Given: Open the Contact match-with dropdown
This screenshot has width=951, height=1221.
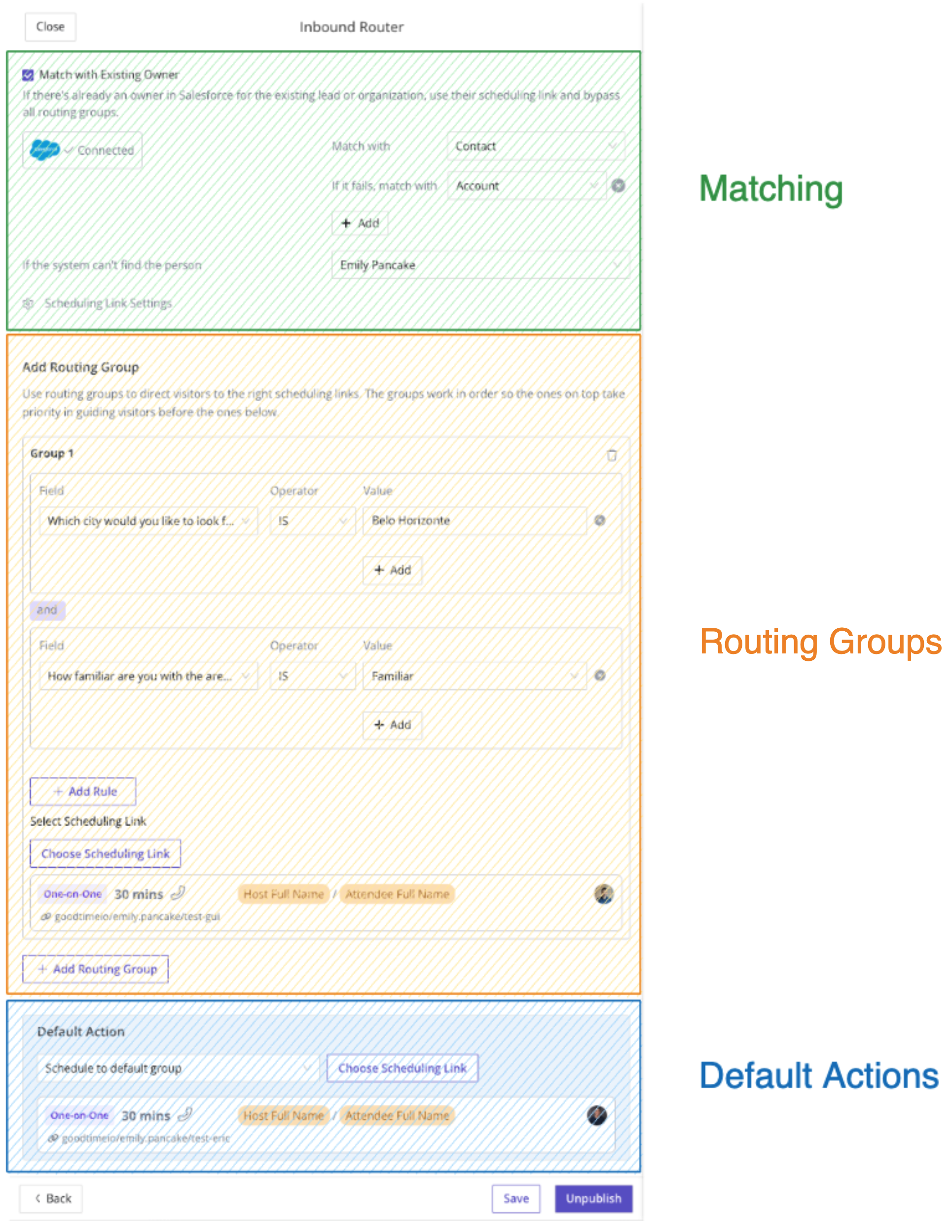Looking at the screenshot, I should click(x=535, y=147).
